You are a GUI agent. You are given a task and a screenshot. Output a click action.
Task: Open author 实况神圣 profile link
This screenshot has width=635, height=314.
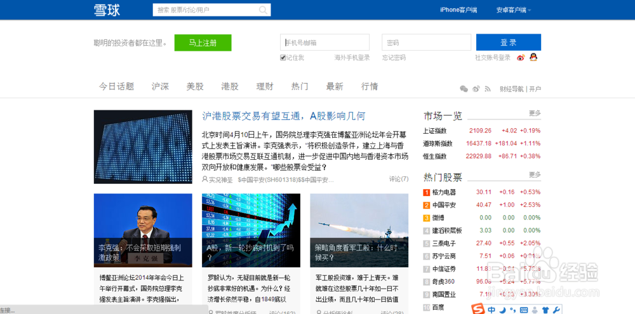point(220,180)
